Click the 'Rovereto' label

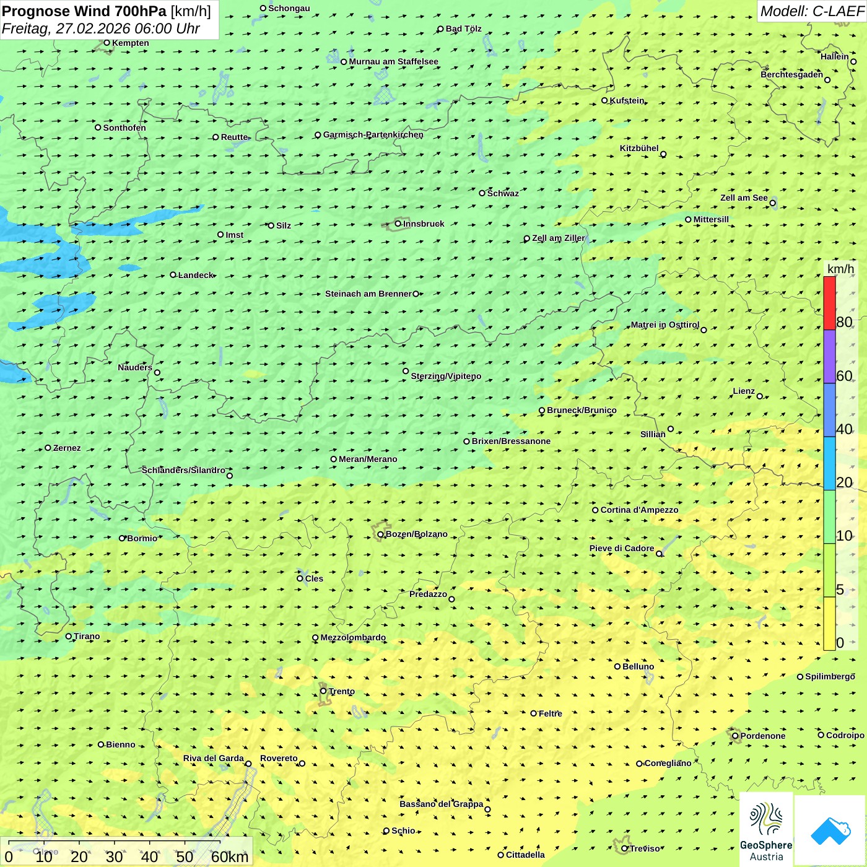click(279, 758)
